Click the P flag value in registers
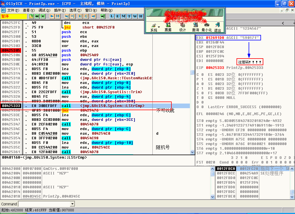 coord(202,79)
